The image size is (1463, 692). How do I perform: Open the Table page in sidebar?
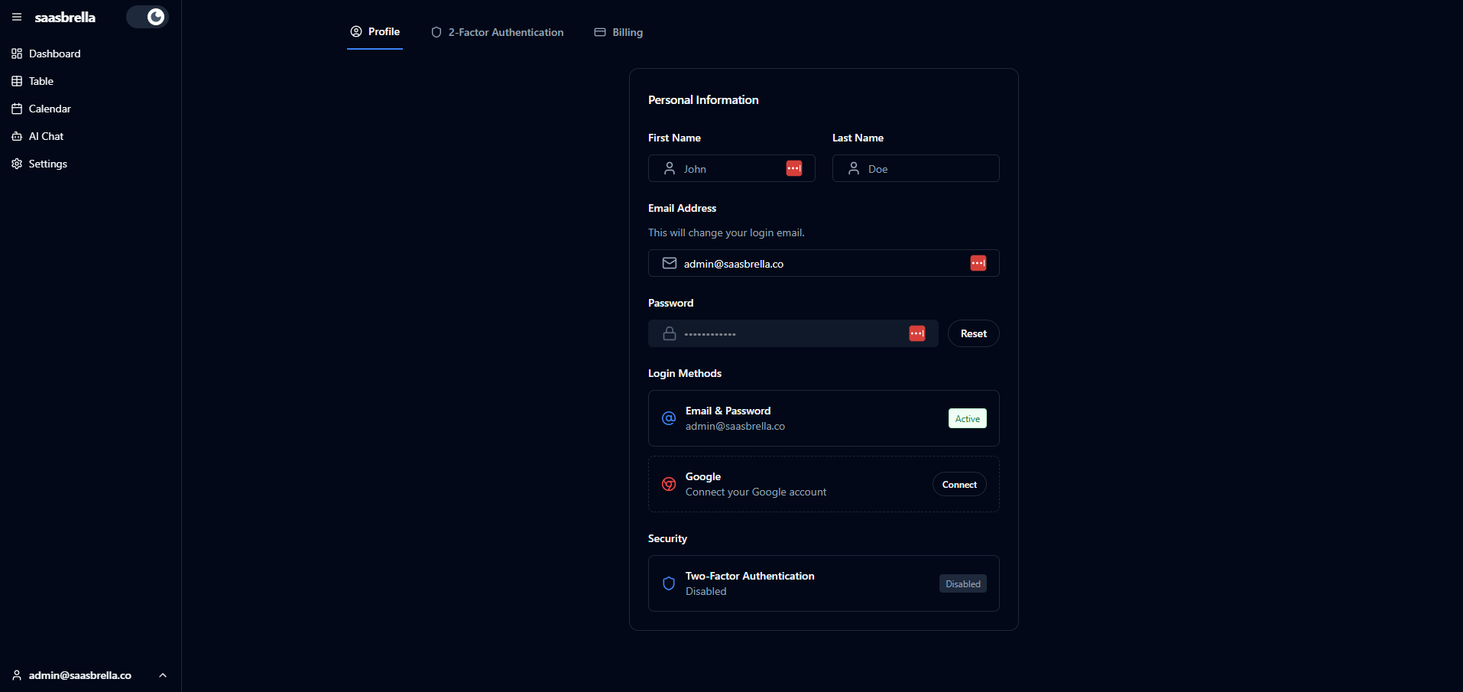[x=41, y=81]
